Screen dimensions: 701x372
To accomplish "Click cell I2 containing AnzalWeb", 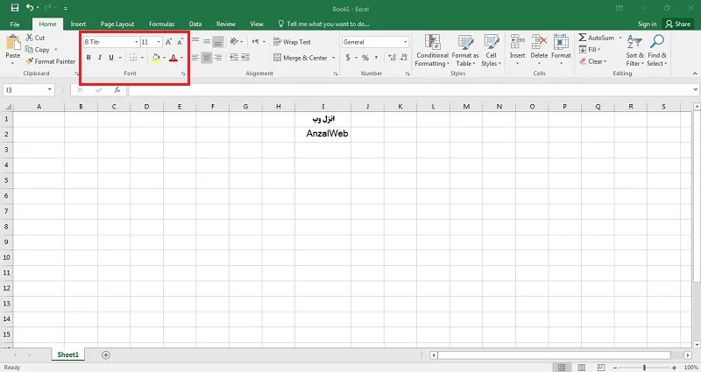I will point(322,134).
